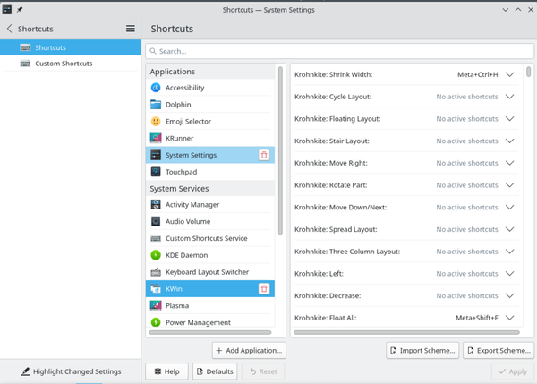Viewport: 537px width, 384px height.
Task: Click the Custom Shortcuts Service keyboard icon
Action: pos(156,238)
